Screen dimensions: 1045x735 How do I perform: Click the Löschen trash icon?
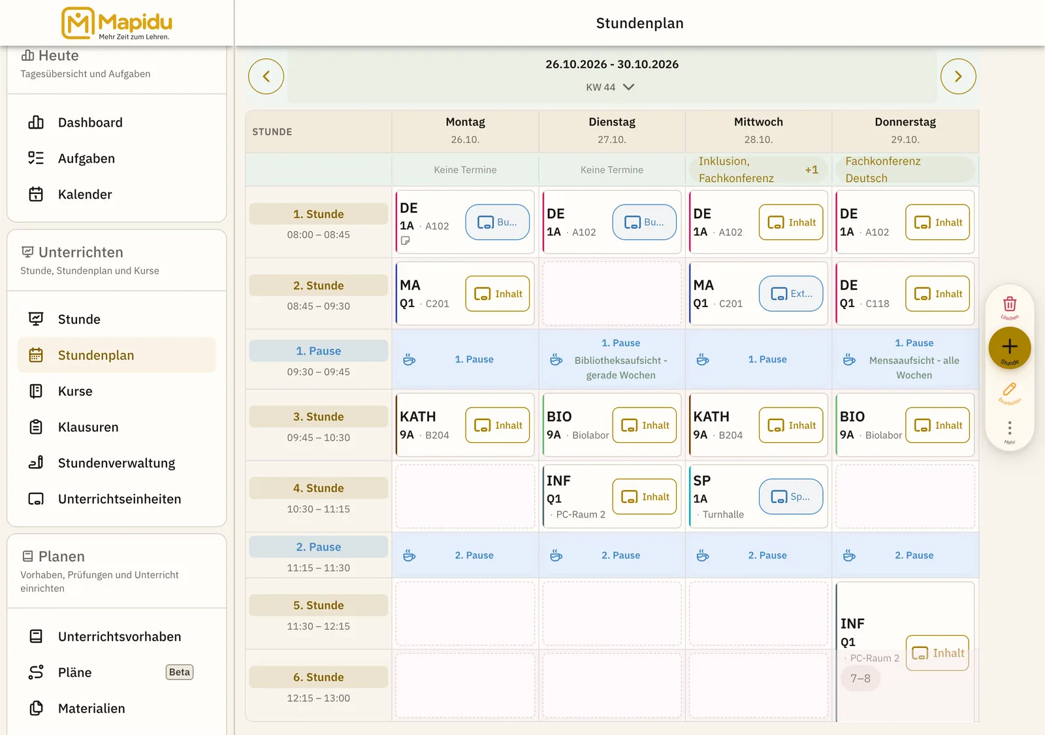click(x=1010, y=304)
